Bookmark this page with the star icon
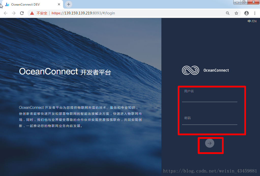This screenshot has height=176, width=260. 236,13
